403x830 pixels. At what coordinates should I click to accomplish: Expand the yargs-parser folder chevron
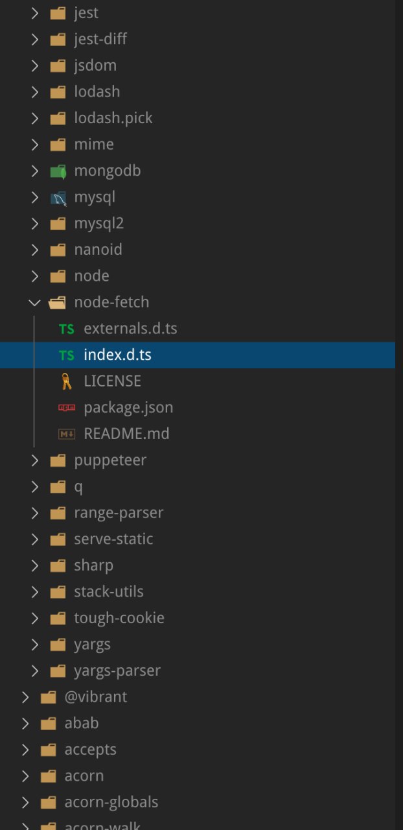pos(35,670)
